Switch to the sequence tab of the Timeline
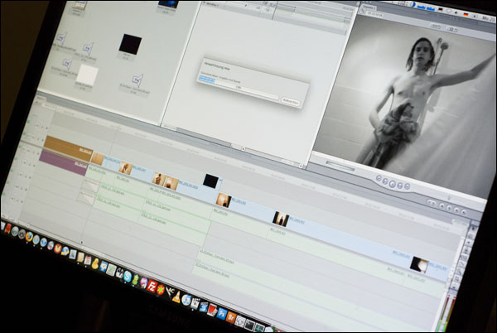Screen dimensions: 497x333 pos(41,99)
